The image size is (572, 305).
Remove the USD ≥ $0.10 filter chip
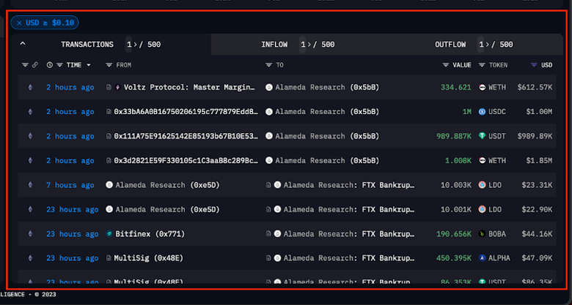click(18, 23)
